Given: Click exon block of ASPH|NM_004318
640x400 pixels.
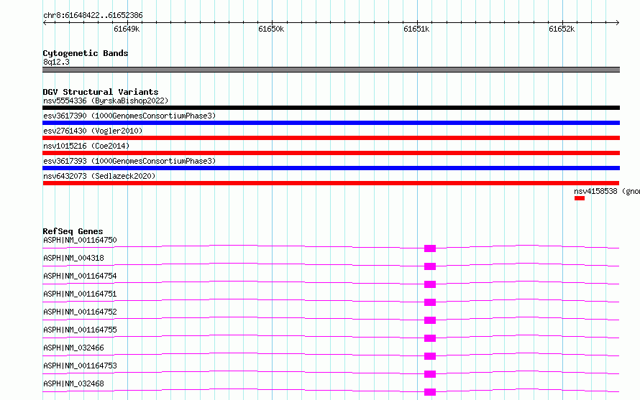Looking at the screenshot, I should [x=430, y=266].
